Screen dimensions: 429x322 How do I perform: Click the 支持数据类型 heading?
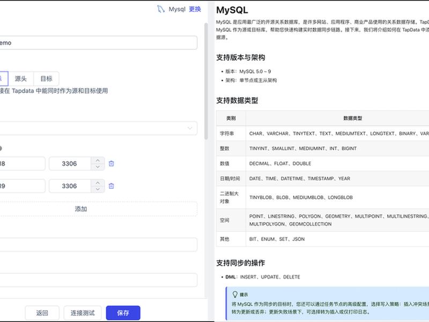(237, 100)
